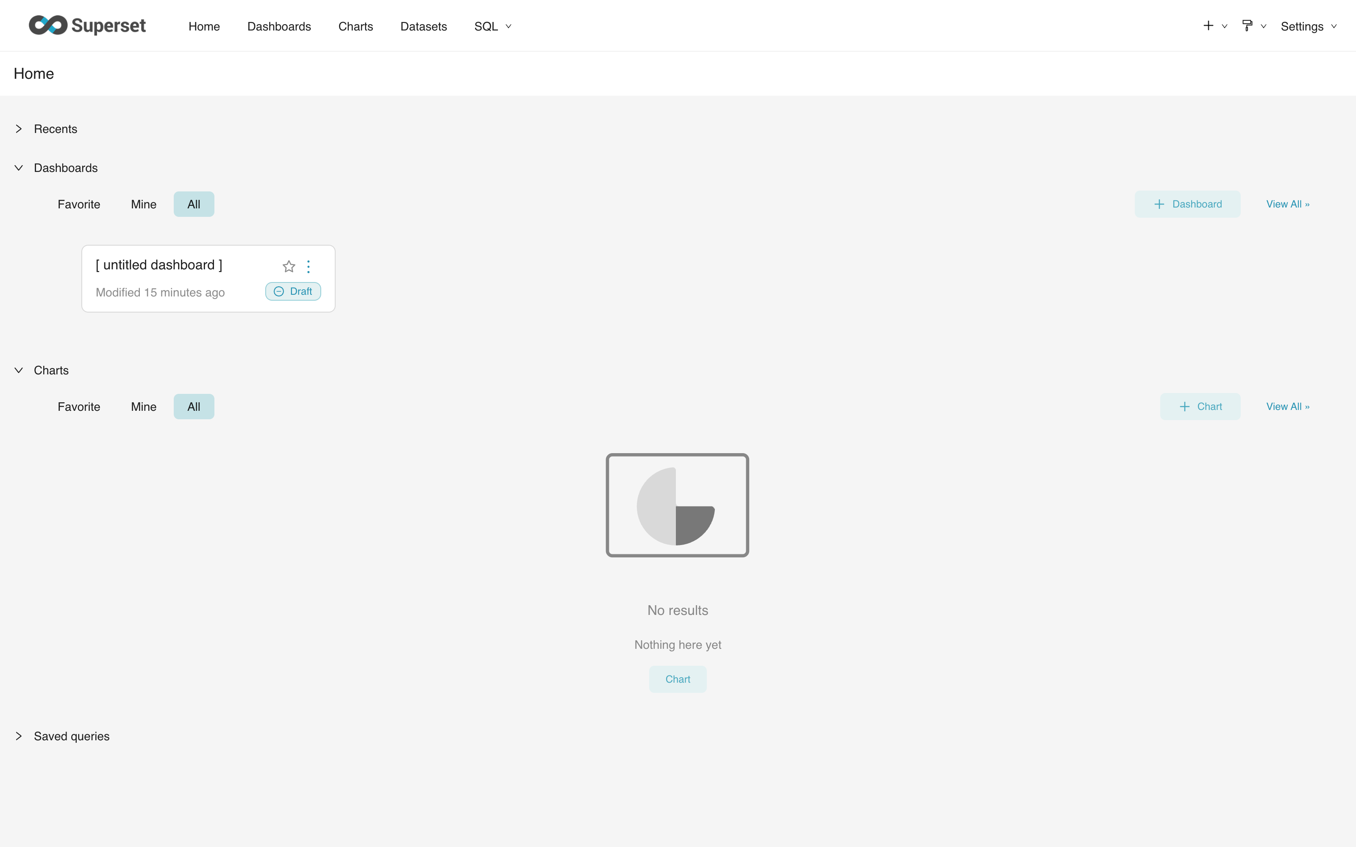Open Charts in the top navigation
The height and width of the screenshot is (847, 1356).
(x=356, y=26)
